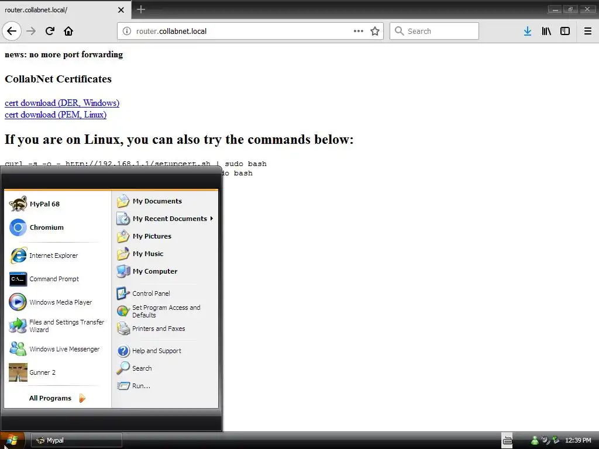Click the Windows Start button
This screenshot has height=449, width=599.
click(x=12, y=440)
